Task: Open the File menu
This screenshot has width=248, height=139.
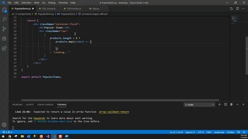Action: coord(9,3)
